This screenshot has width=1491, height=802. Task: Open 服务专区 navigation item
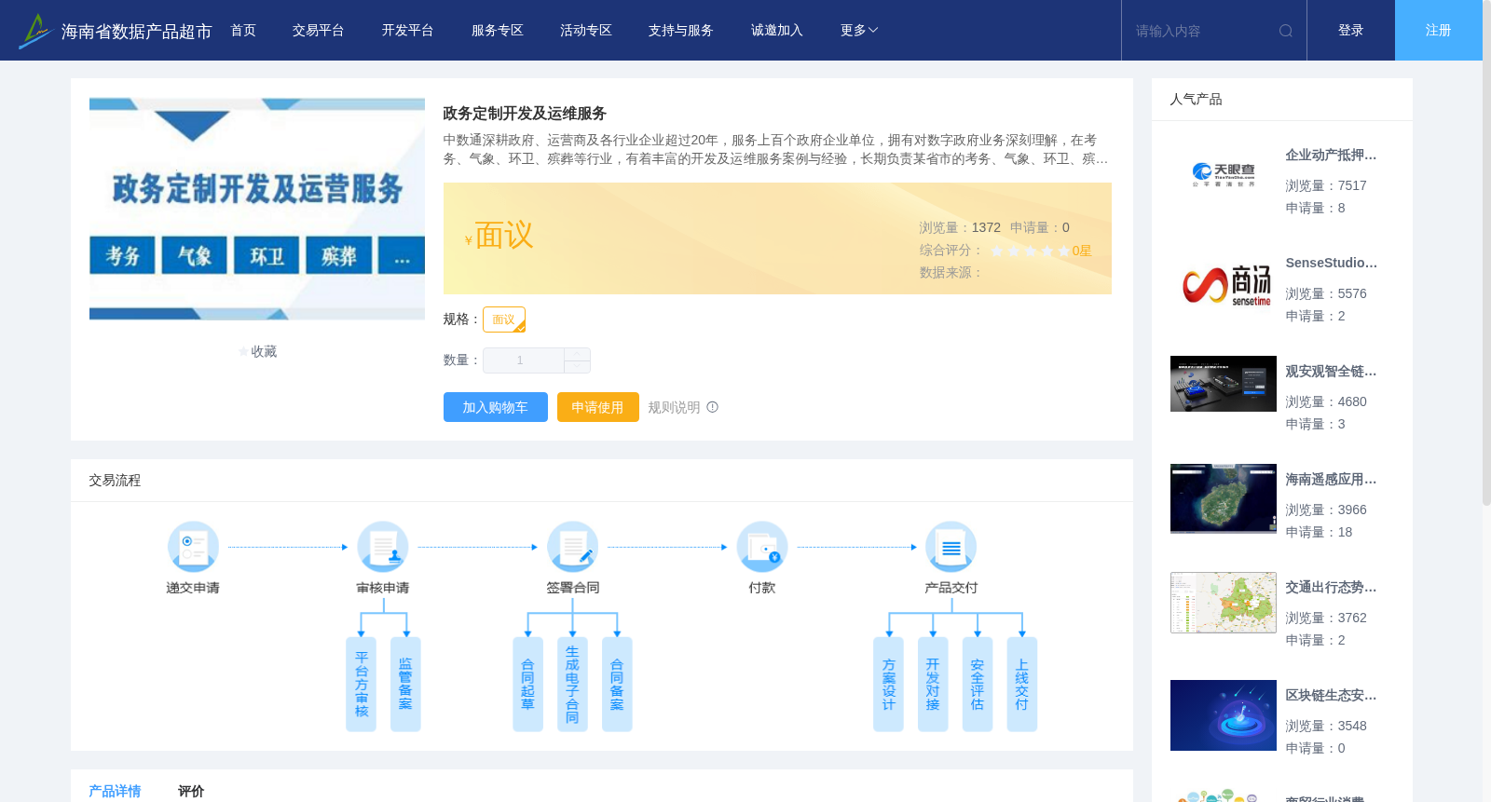[498, 31]
